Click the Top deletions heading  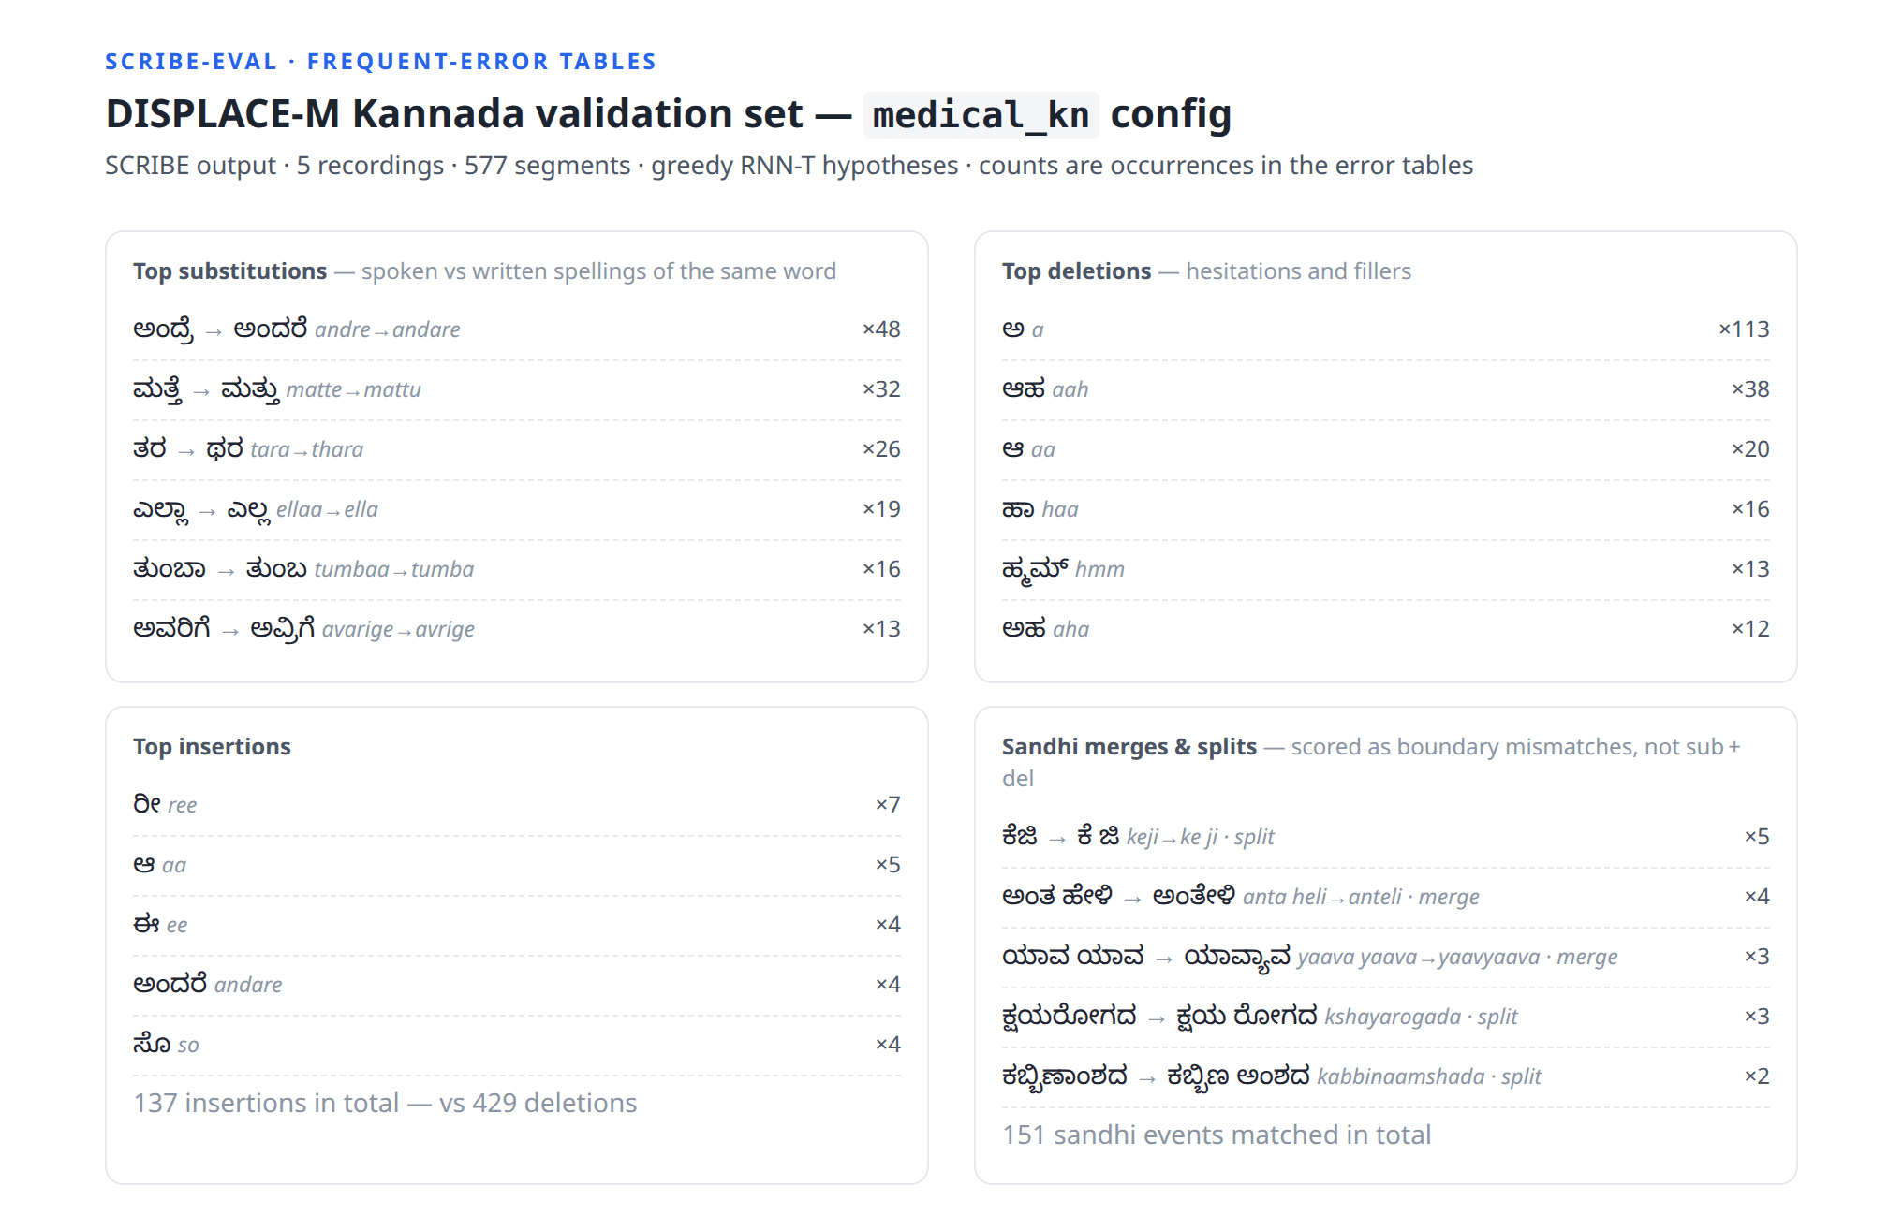(x=1076, y=271)
